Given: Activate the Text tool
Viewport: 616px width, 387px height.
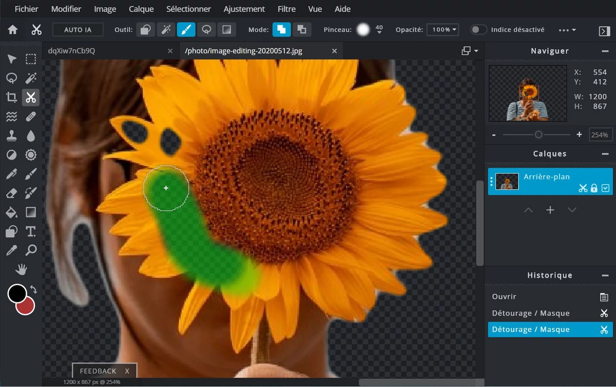Looking at the screenshot, I should point(31,232).
